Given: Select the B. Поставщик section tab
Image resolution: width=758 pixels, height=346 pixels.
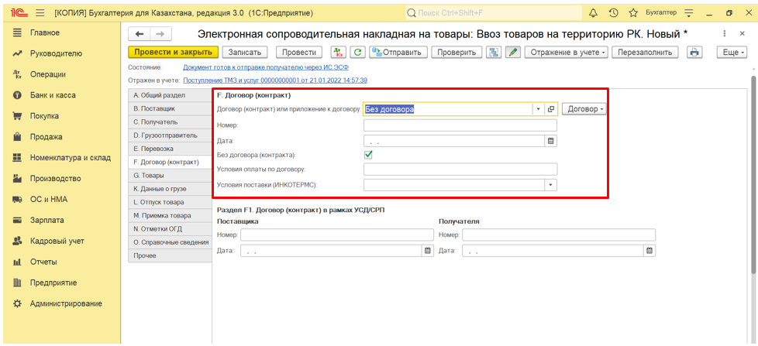Looking at the screenshot, I should (x=154, y=109).
